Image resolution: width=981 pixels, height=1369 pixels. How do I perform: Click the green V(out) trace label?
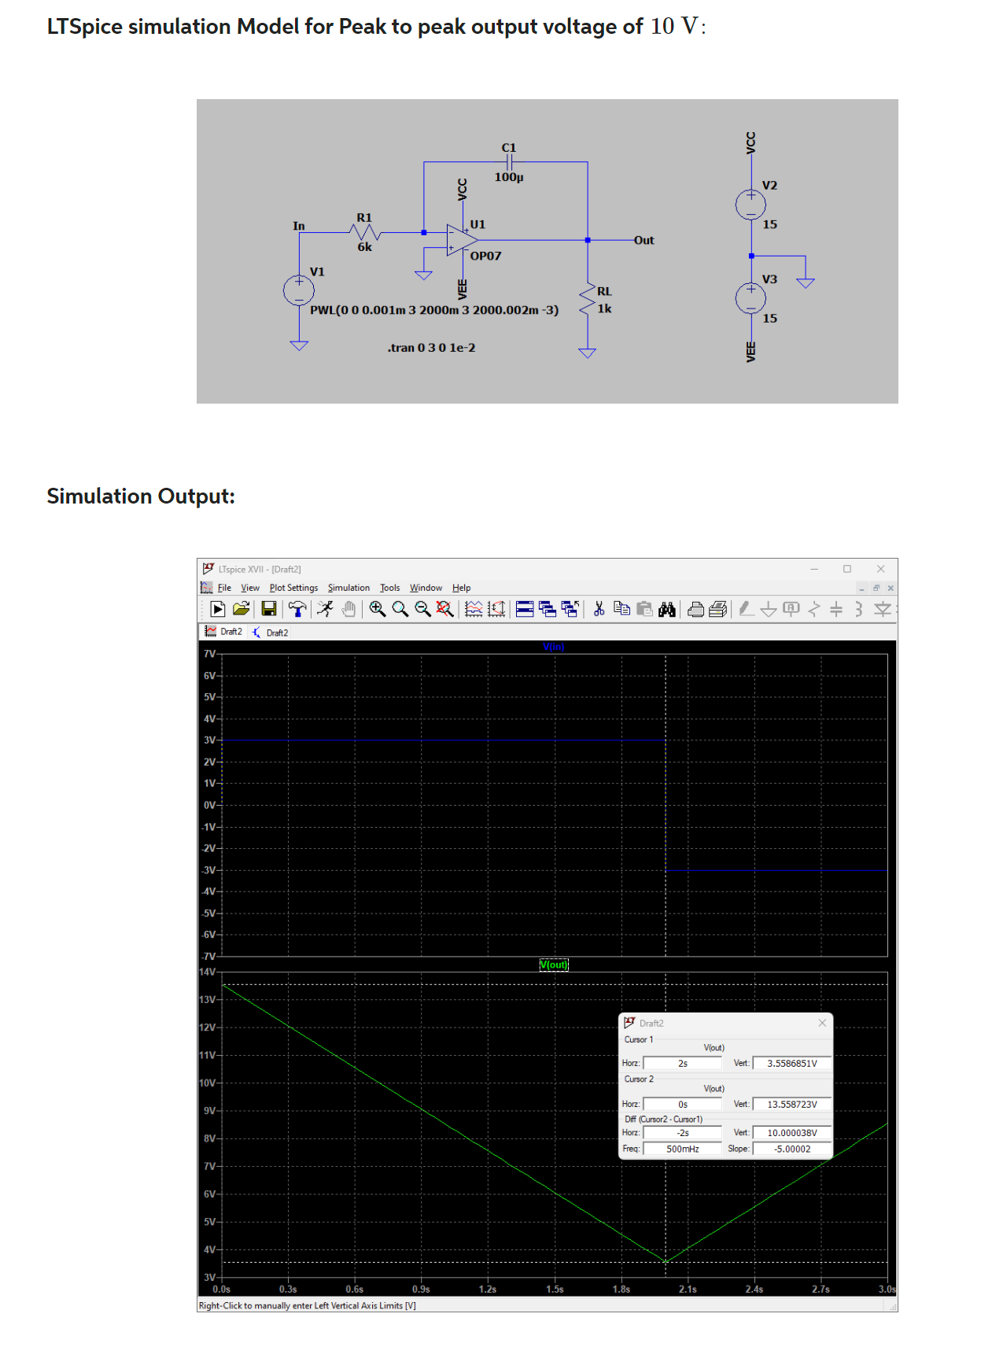pos(554,965)
